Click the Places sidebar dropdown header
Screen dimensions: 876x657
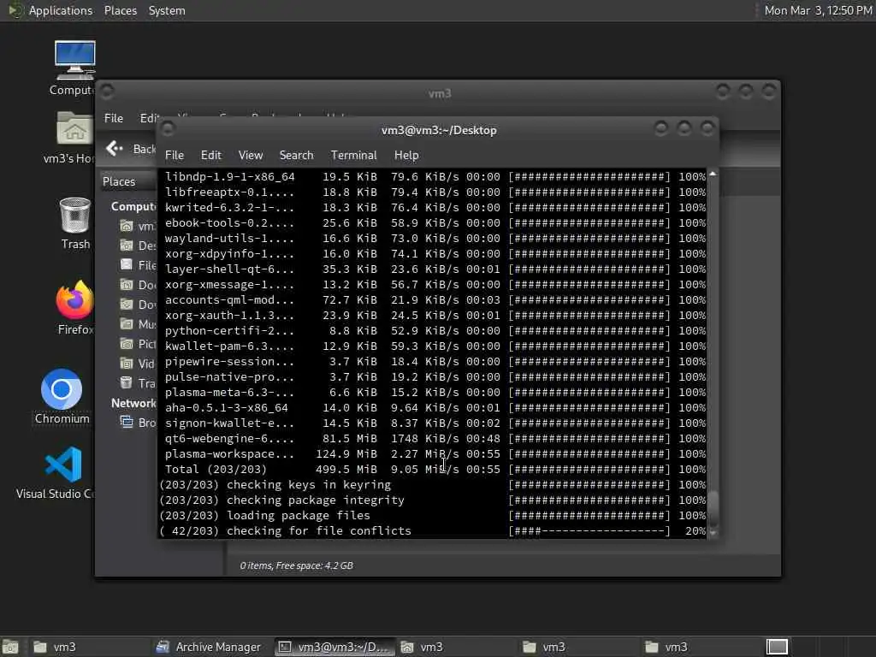(x=129, y=181)
